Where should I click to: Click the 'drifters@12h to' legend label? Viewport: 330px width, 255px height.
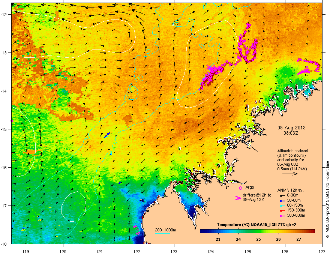[257, 195]
